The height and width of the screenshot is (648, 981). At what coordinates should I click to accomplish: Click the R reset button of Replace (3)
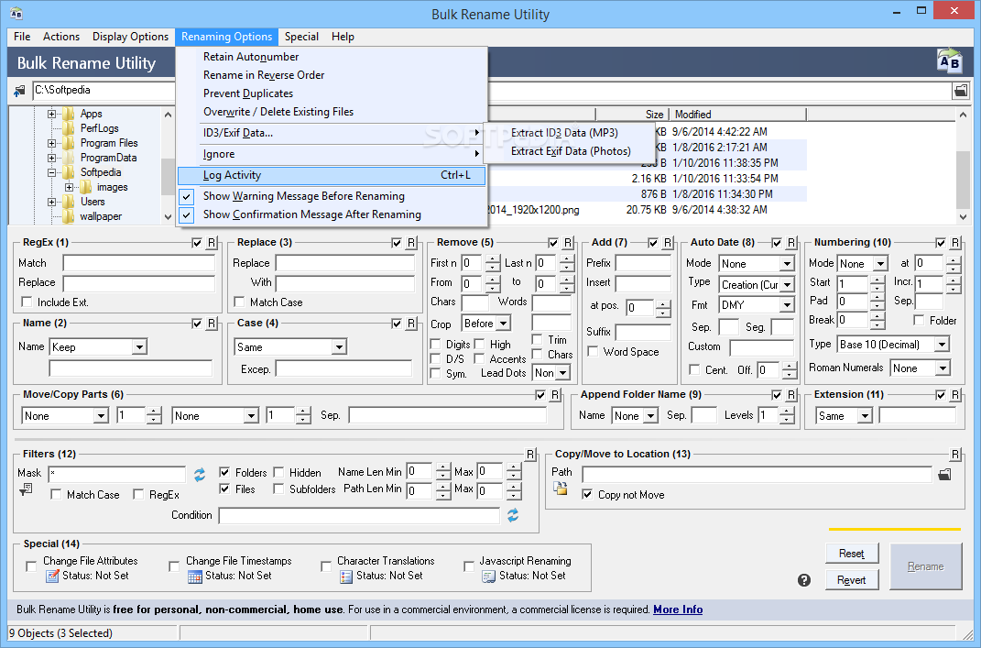click(x=411, y=243)
